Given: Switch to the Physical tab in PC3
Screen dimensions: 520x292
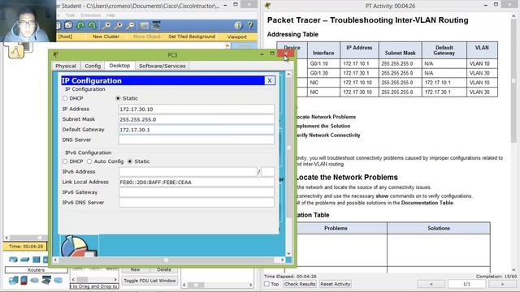Looking at the screenshot, I should pyautogui.click(x=66, y=66).
